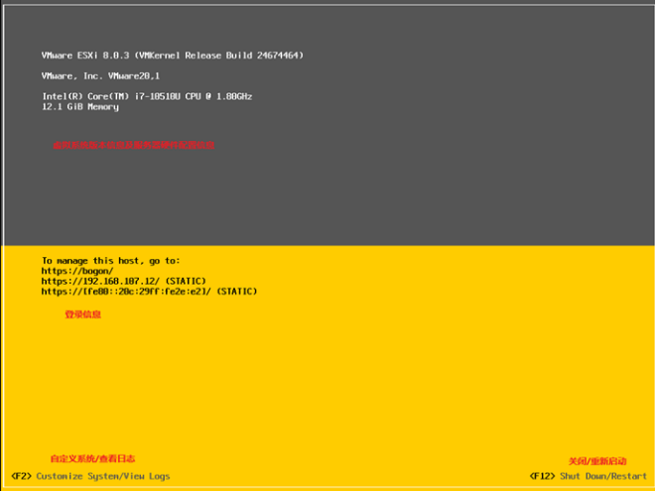Click the red "关闭/重新启动" annotation
Screen dimensions: 655x491
point(597,461)
